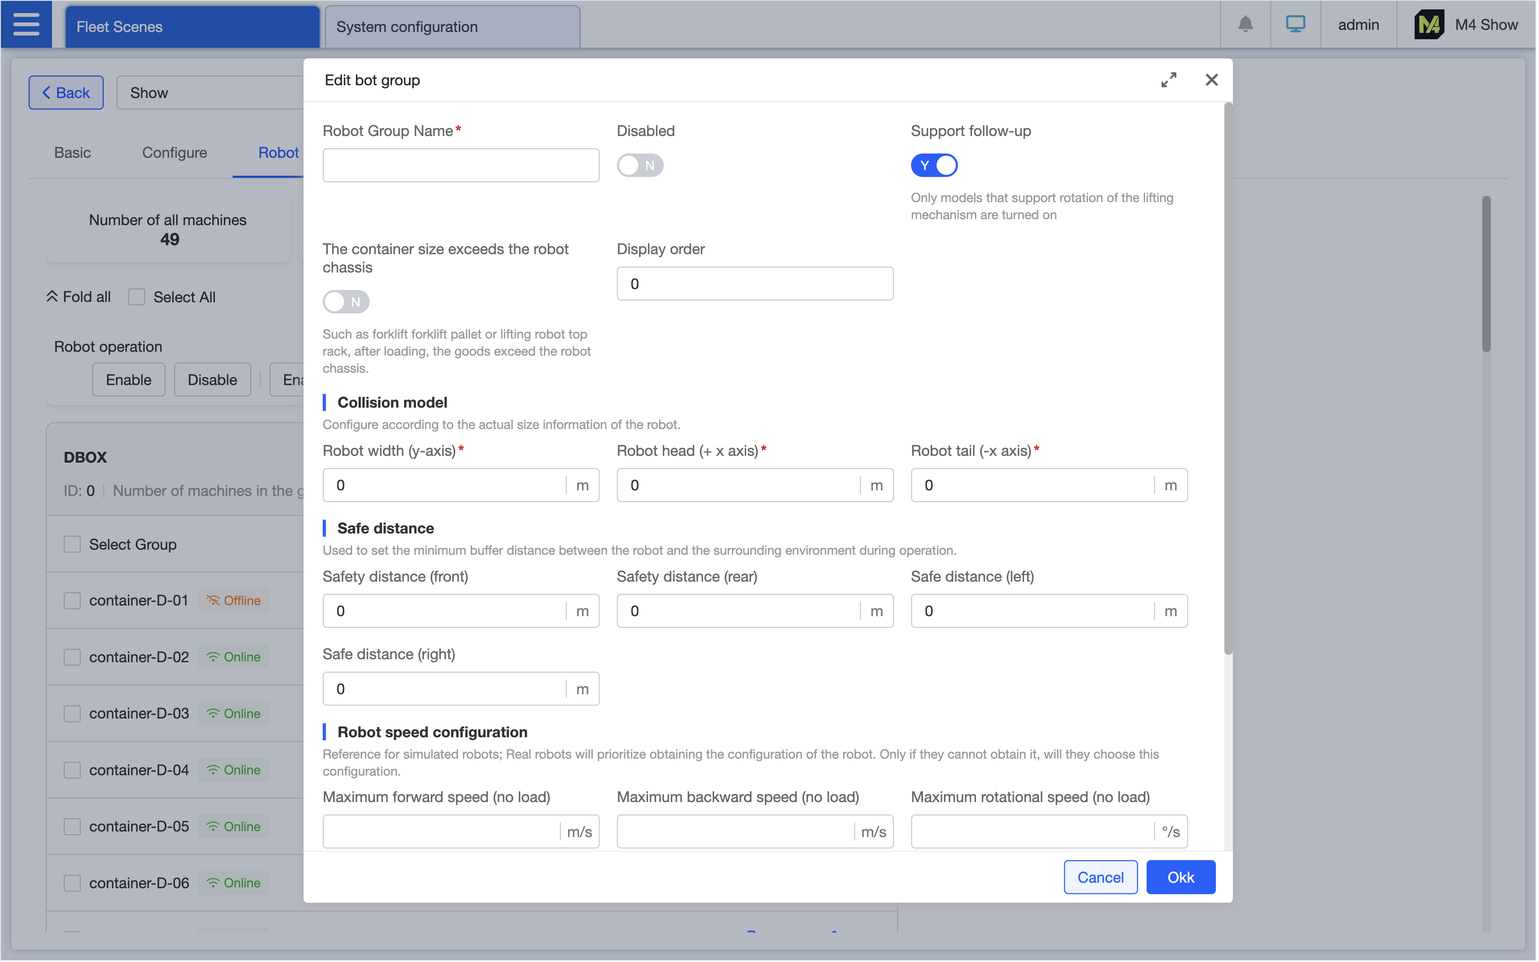Viewport: 1539px width, 962px height.
Task: Click the Robot Group Name field
Action: [x=462, y=165]
